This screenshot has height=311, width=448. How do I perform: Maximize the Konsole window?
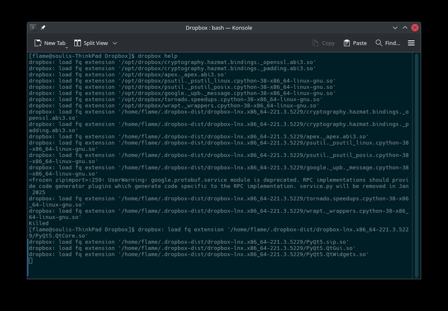404,27
